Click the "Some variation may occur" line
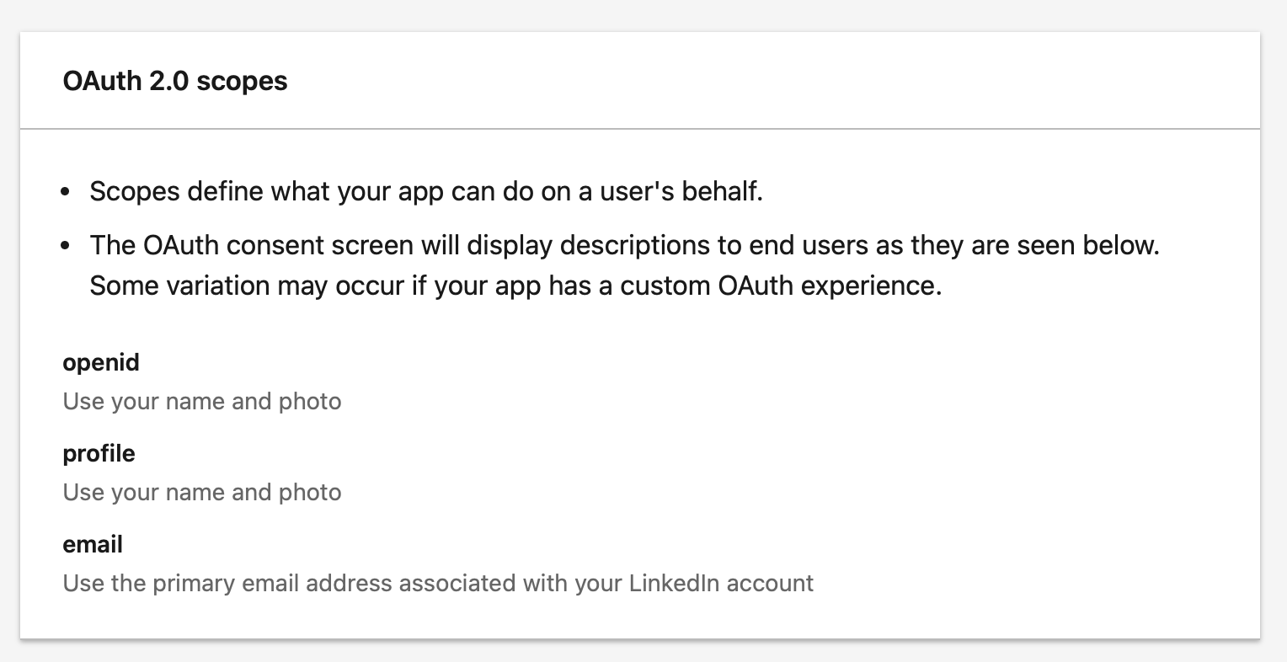The width and height of the screenshot is (1287, 662). [x=515, y=286]
